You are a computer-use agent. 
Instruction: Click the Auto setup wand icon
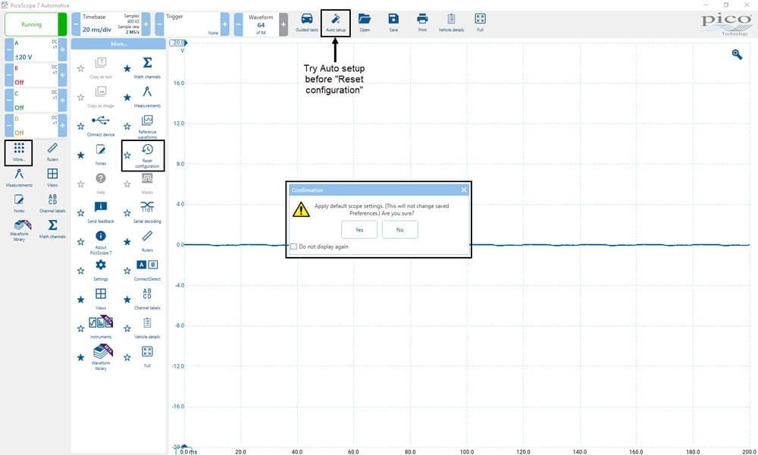tap(336, 22)
